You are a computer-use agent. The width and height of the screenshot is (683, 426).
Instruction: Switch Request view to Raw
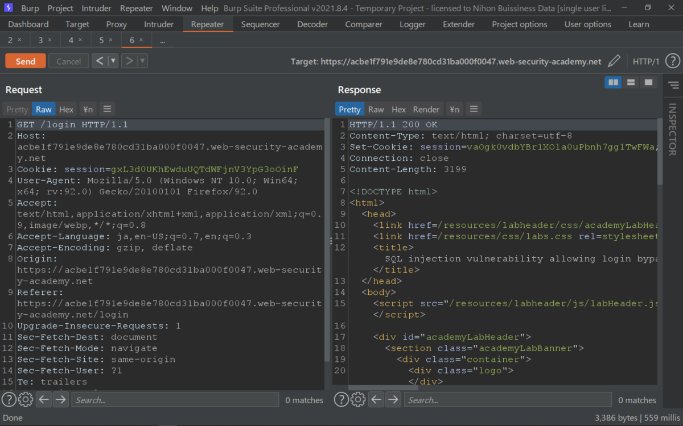point(44,109)
